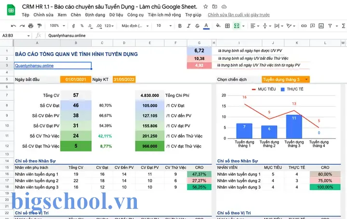Toggle bold formatting
Image resolution: width=347 pixels, height=219 pixels.
[180, 26]
